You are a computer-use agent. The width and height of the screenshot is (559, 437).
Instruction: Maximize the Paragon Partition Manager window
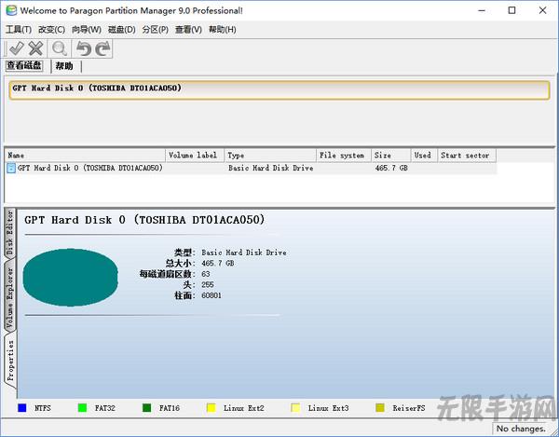point(511,10)
